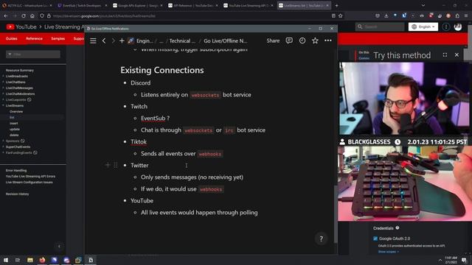The image size is (472, 265).
Task: Open the Go Live/Offline breadcrumb
Action: (x=225, y=41)
